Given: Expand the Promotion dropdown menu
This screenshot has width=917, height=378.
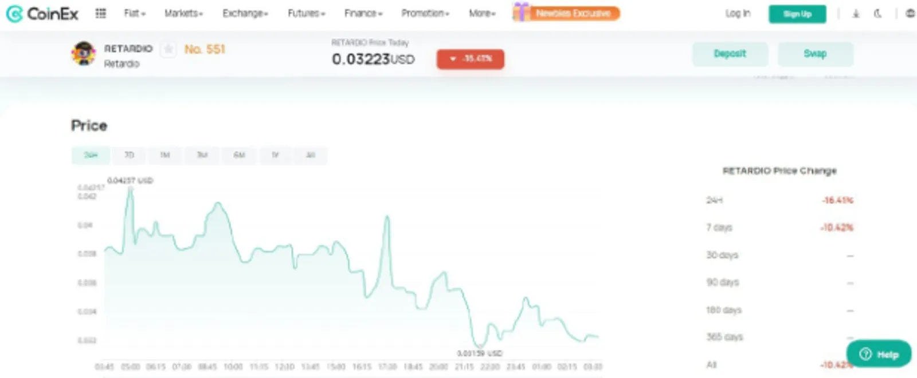Looking at the screenshot, I should point(425,13).
